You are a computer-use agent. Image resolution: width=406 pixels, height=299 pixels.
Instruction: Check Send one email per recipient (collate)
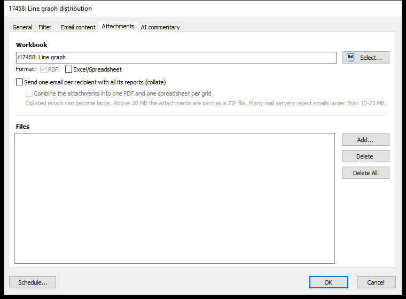point(19,82)
